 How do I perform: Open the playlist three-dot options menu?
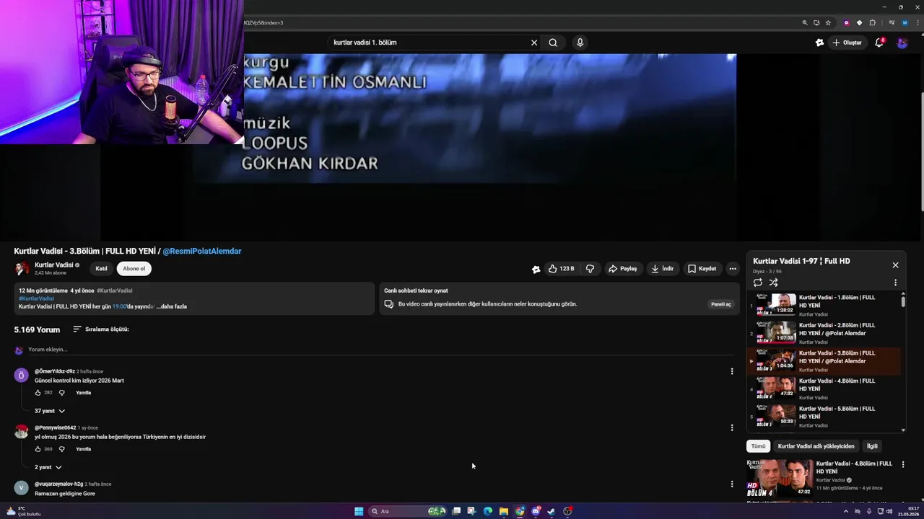(896, 283)
